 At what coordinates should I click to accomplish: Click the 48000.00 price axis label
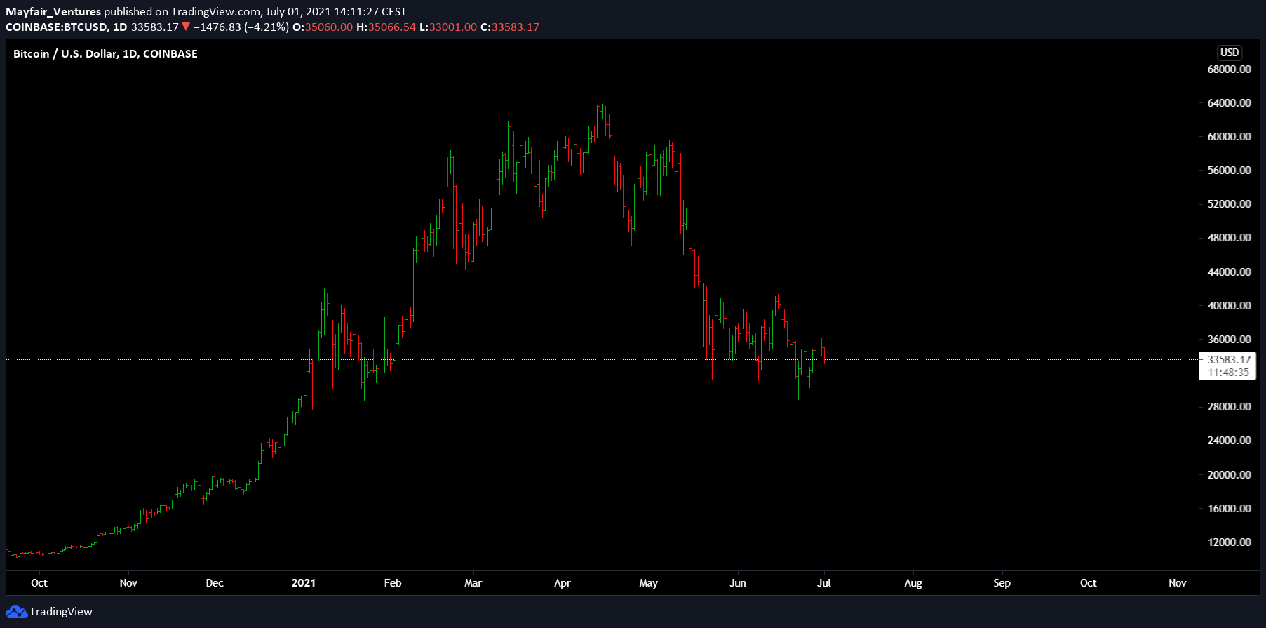click(1229, 238)
